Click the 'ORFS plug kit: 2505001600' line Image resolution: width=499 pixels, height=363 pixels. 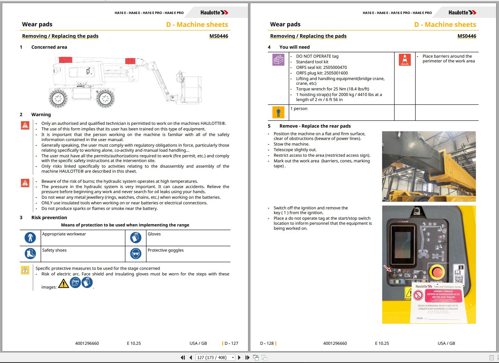(322, 73)
